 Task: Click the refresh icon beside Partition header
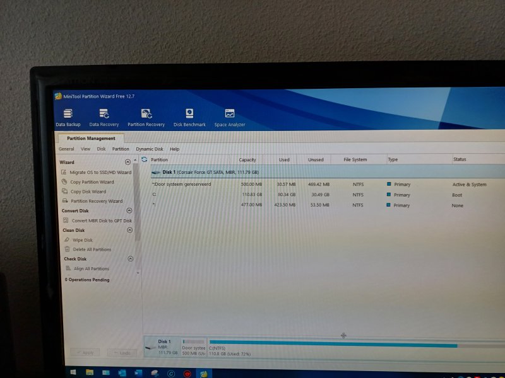coord(145,160)
